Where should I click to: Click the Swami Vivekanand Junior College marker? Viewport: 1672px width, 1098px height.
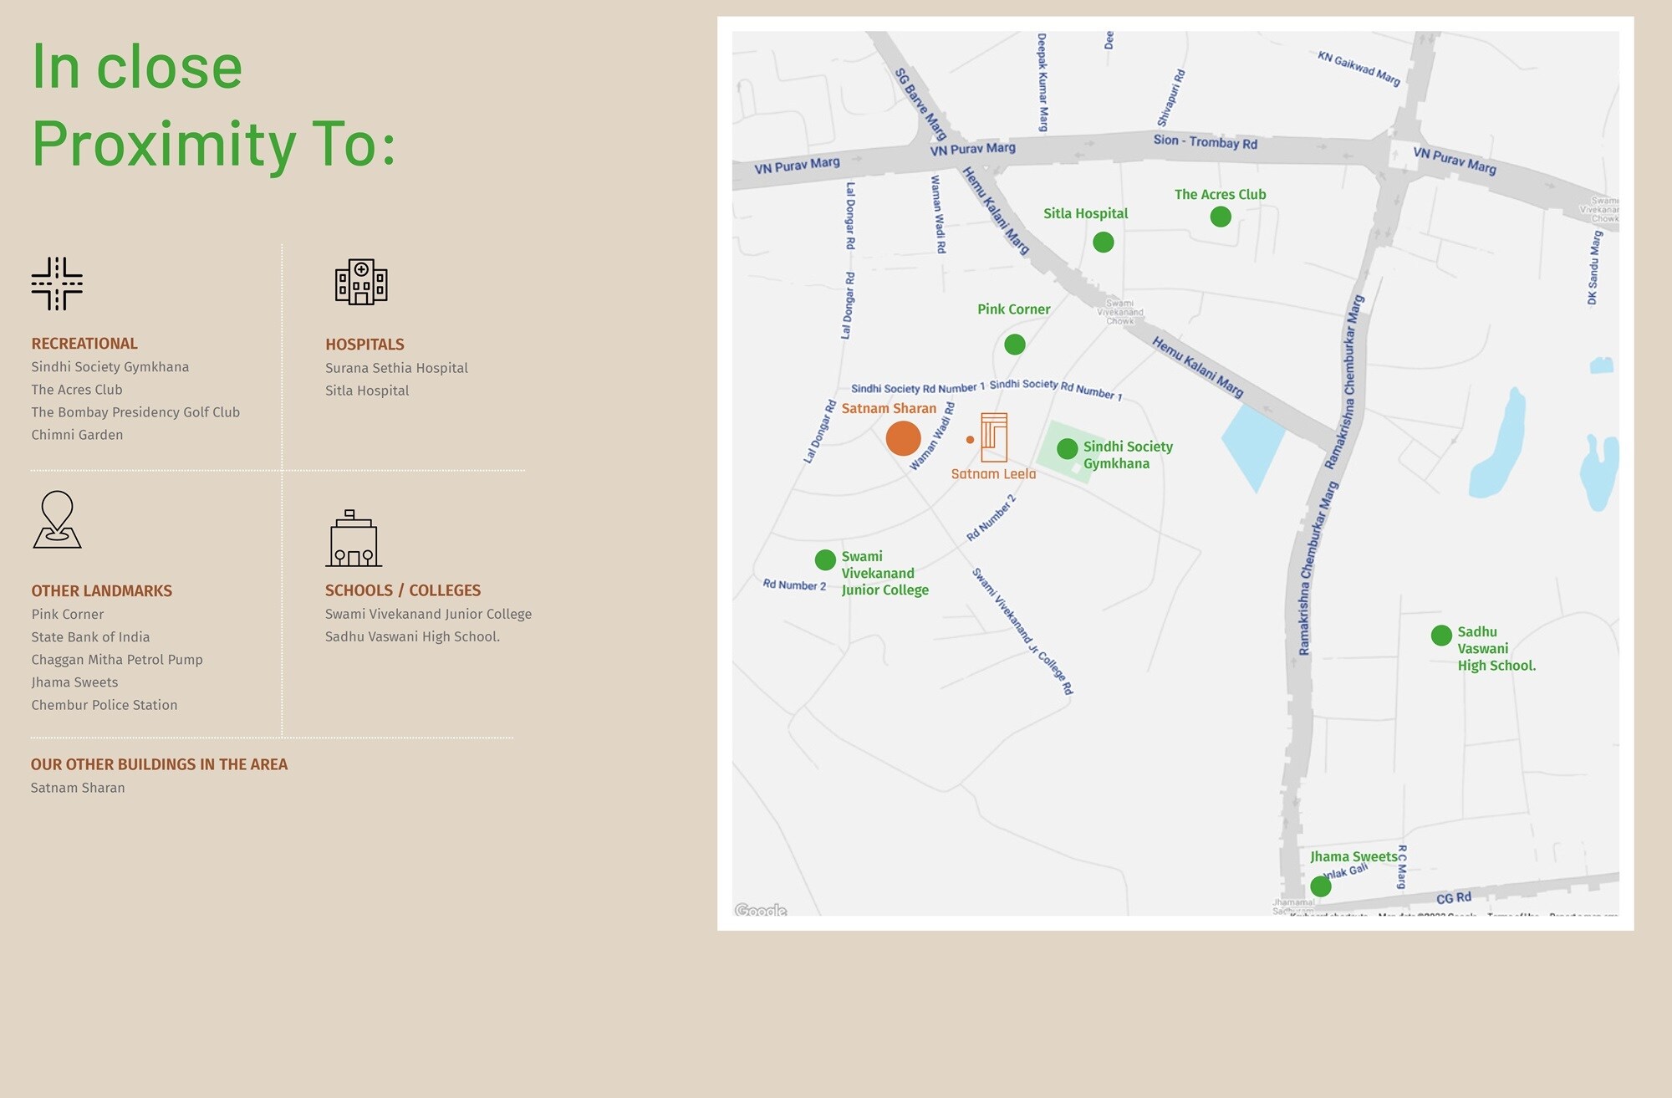click(x=825, y=559)
